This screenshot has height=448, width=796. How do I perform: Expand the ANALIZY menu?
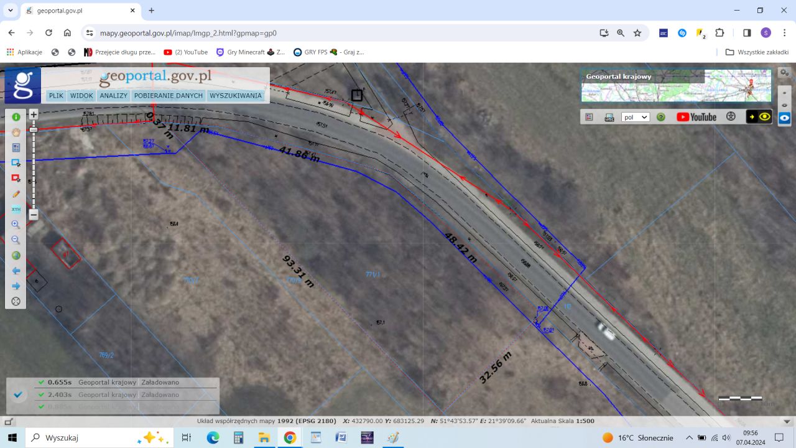113,96
